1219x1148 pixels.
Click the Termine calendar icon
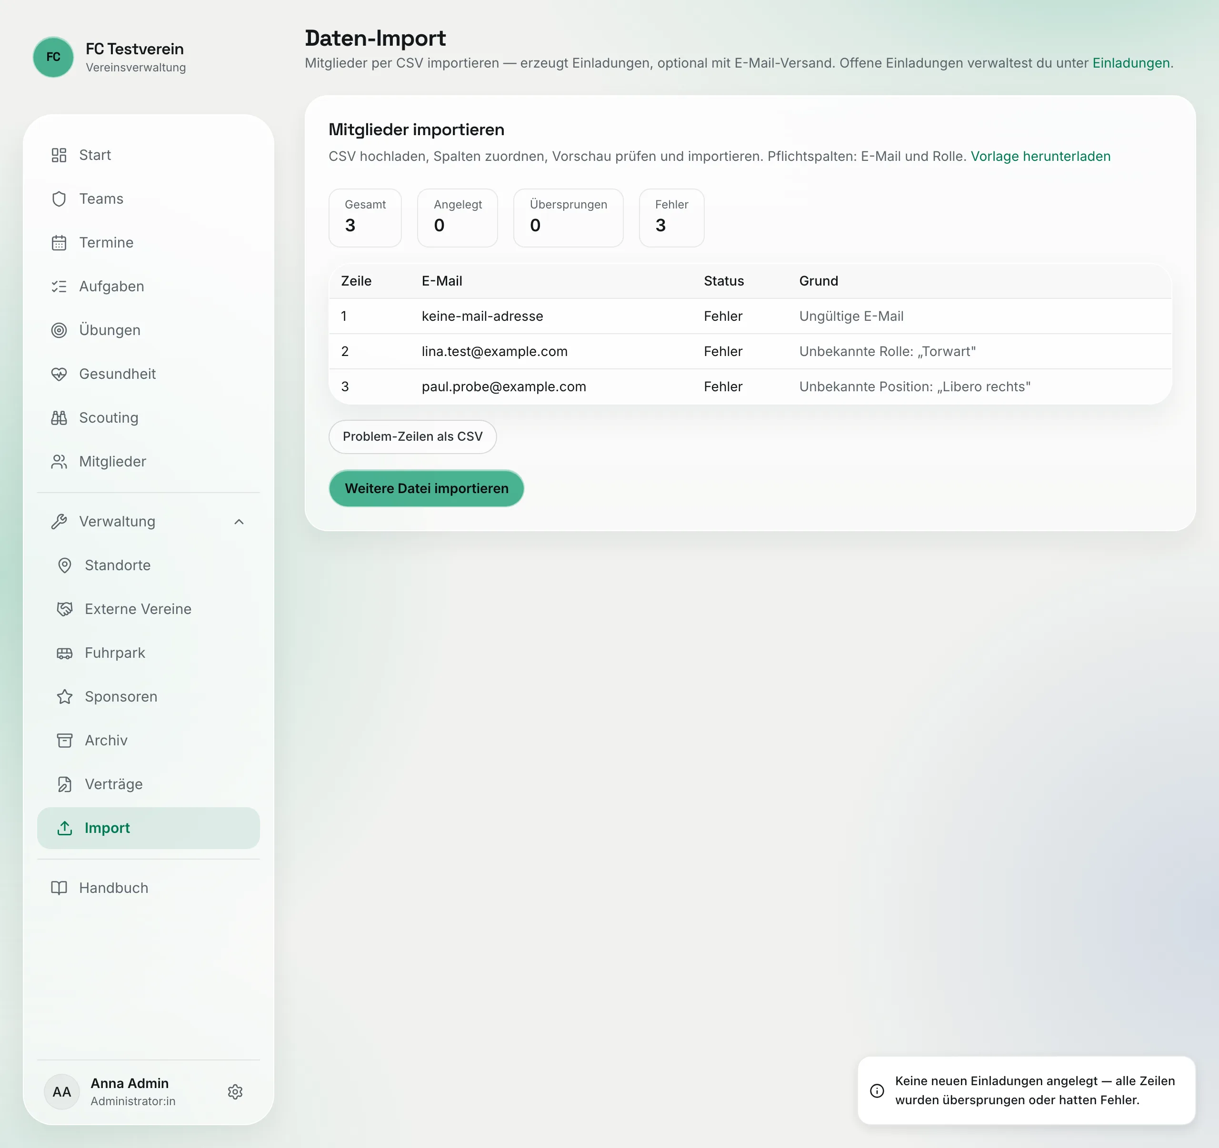59,243
